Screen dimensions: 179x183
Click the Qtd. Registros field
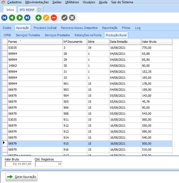[48, 164]
